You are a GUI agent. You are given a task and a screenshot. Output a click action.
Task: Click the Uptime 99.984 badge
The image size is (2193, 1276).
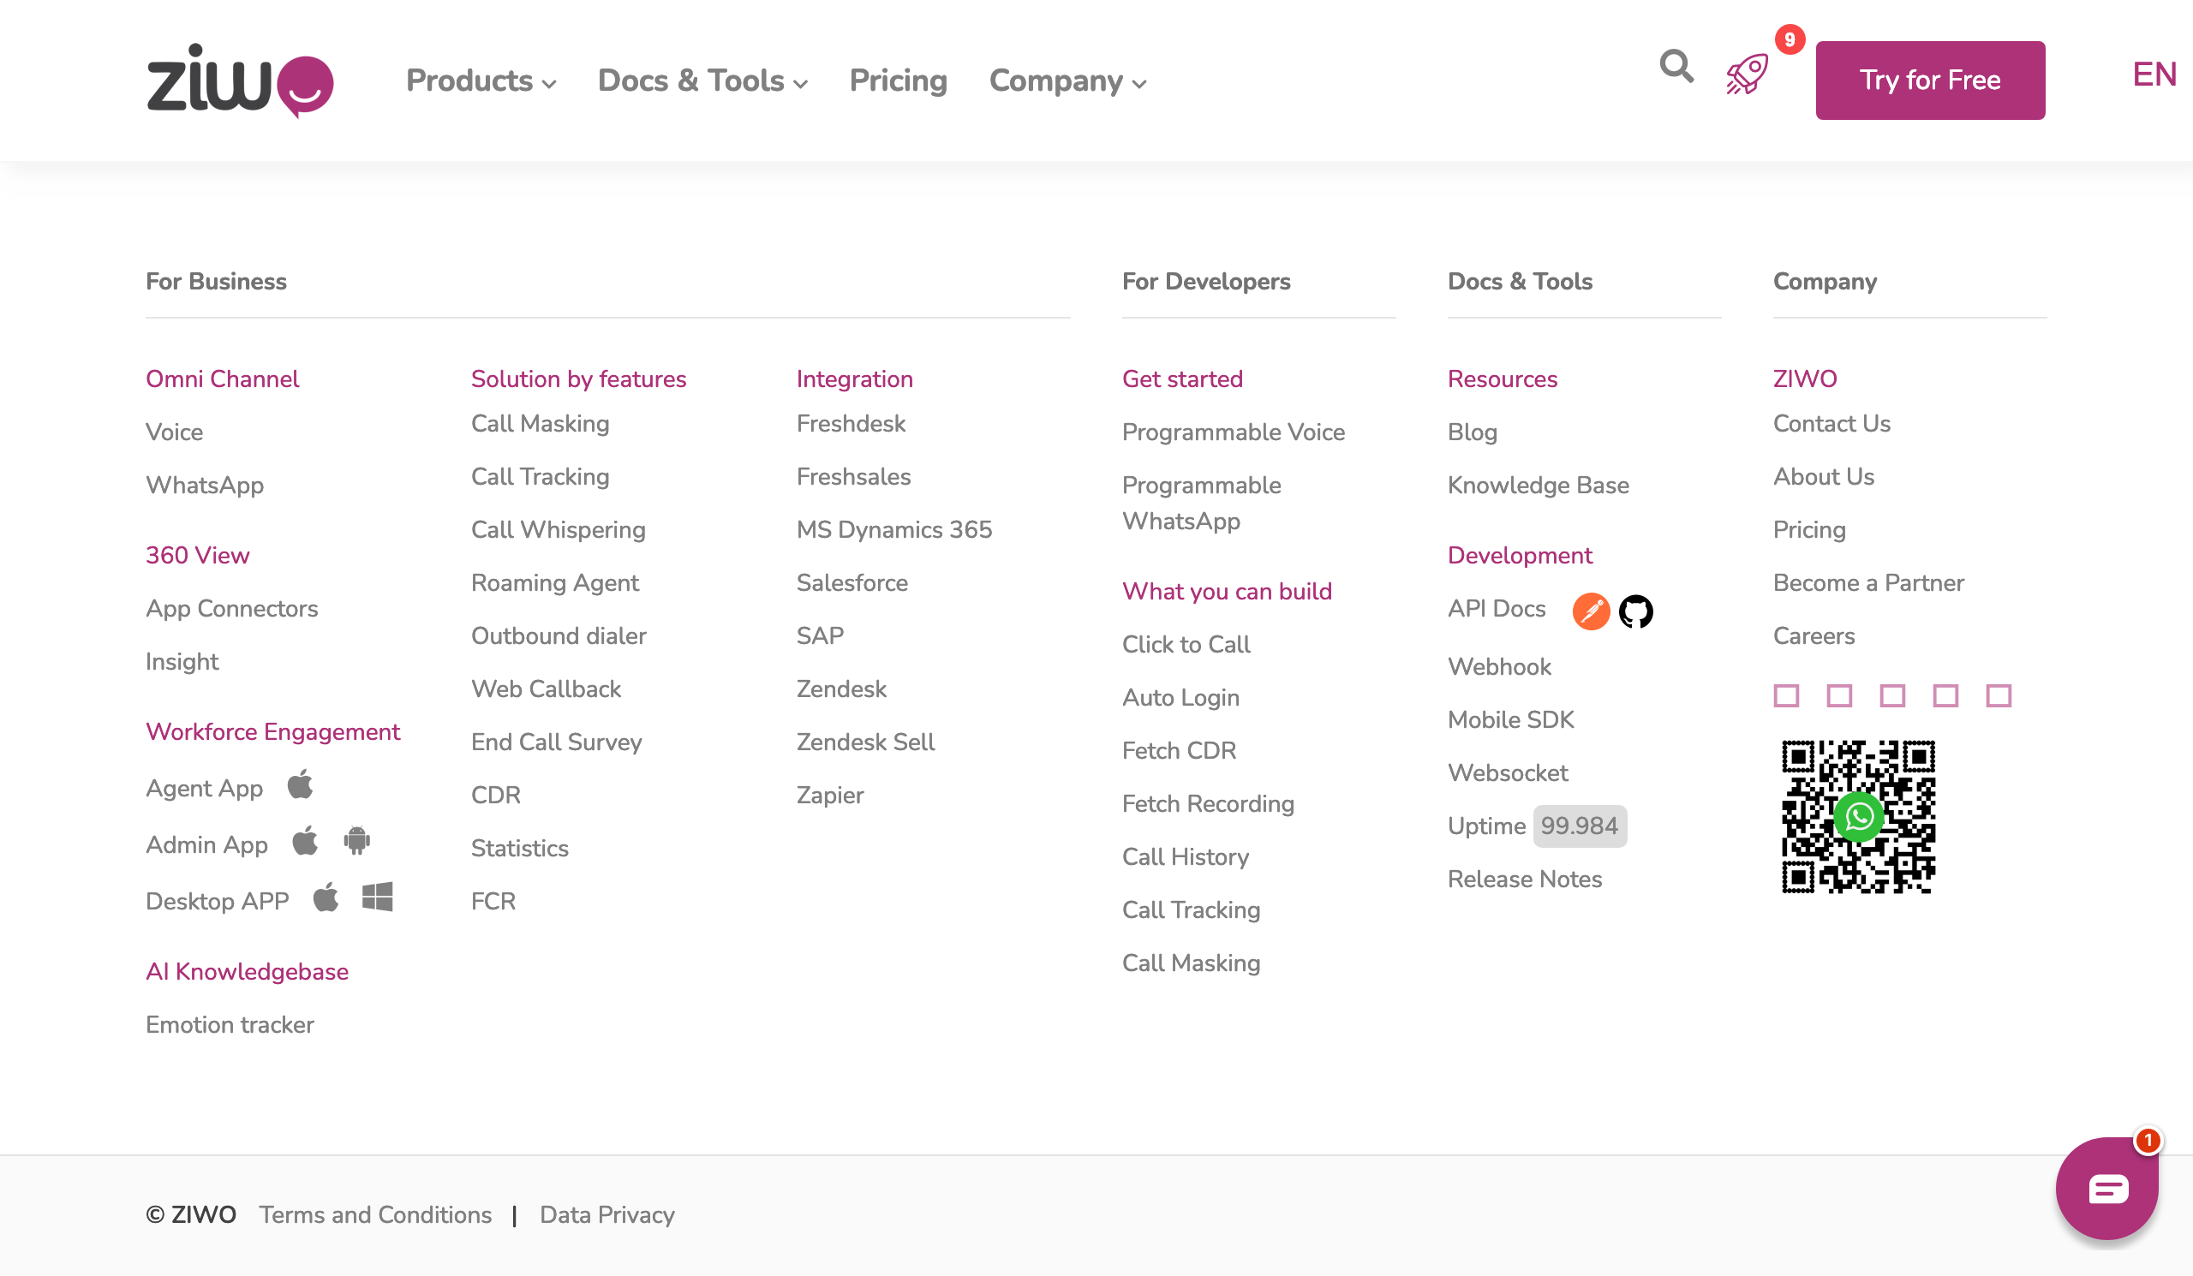coord(1580,826)
